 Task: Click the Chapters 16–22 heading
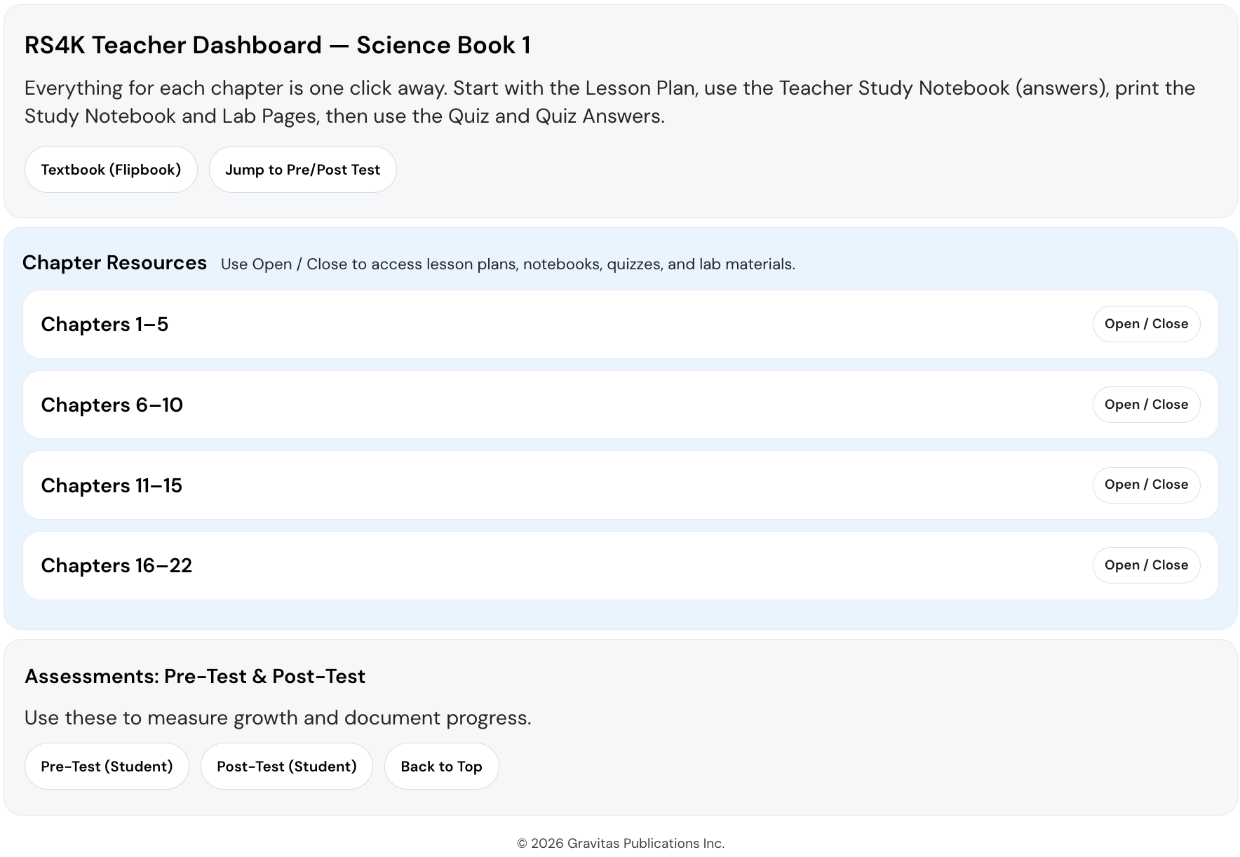pos(116,565)
